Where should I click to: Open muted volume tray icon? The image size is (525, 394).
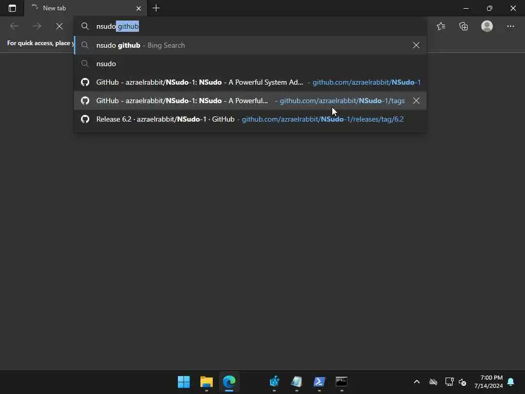(463, 382)
